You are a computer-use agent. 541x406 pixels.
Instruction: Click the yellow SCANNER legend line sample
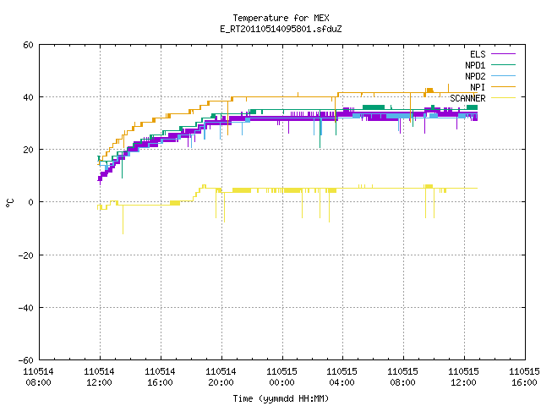point(503,98)
